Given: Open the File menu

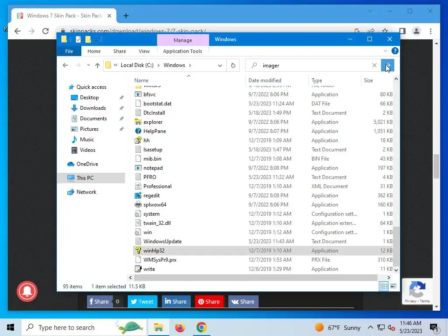Looking at the screenshot, I should (69, 51).
